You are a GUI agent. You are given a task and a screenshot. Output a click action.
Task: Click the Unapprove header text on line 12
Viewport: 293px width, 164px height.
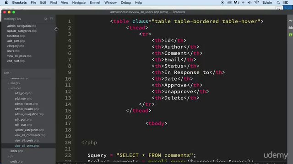click(179, 92)
